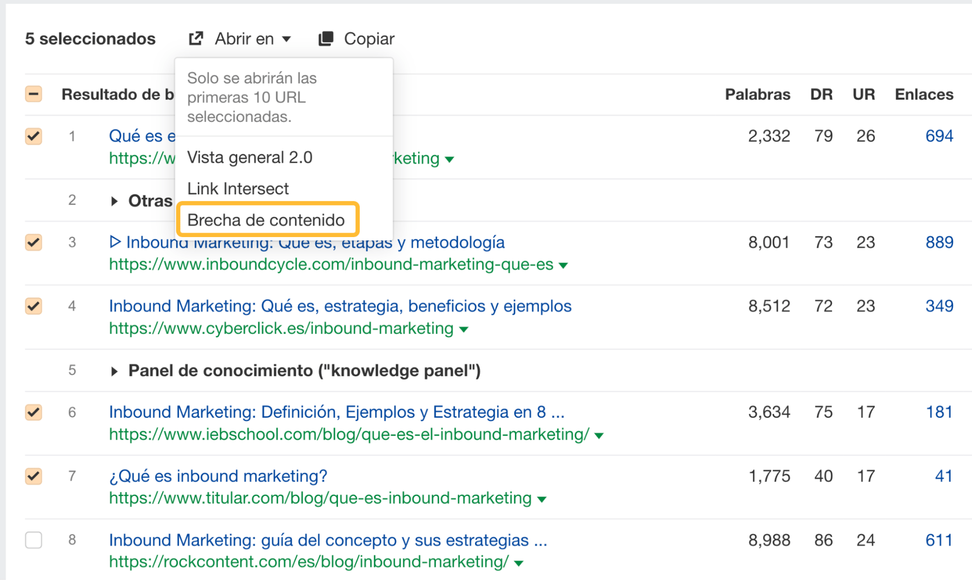This screenshot has width=972, height=580.
Task: Uncheck result 1 checkbox
Action: [33, 136]
